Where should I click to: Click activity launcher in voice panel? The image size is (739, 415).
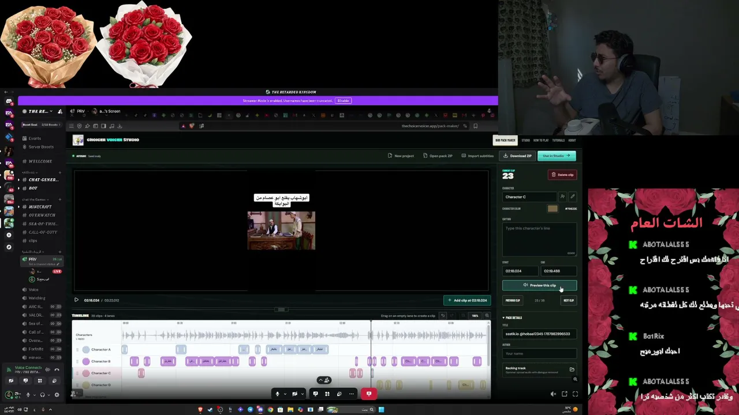[x=40, y=380]
